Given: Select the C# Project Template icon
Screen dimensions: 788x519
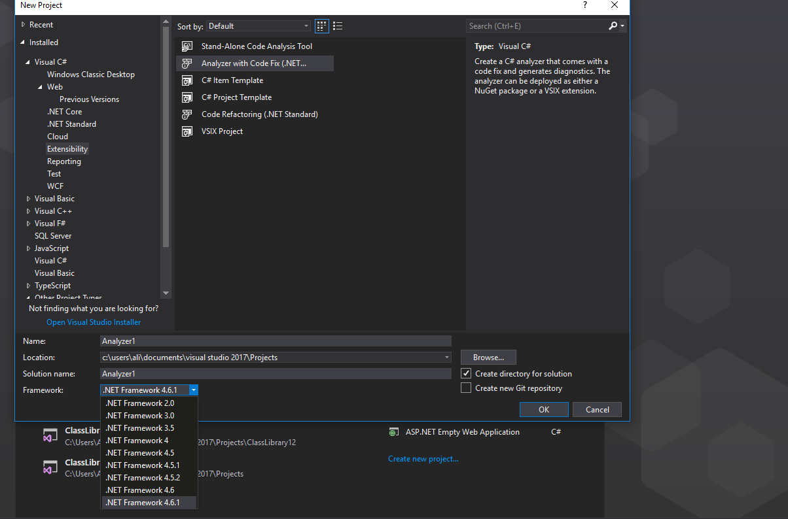Looking at the screenshot, I should pyautogui.click(x=187, y=97).
